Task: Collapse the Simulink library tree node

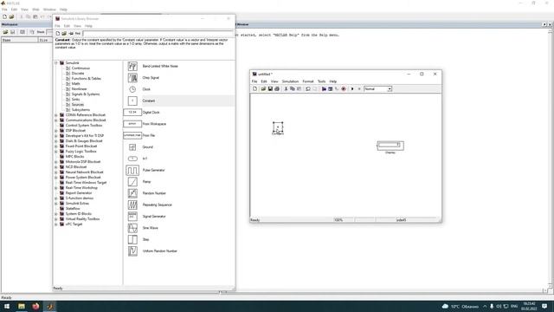Action: pos(55,63)
